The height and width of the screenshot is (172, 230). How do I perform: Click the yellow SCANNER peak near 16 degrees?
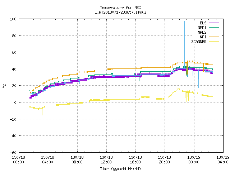coord(179,89)
